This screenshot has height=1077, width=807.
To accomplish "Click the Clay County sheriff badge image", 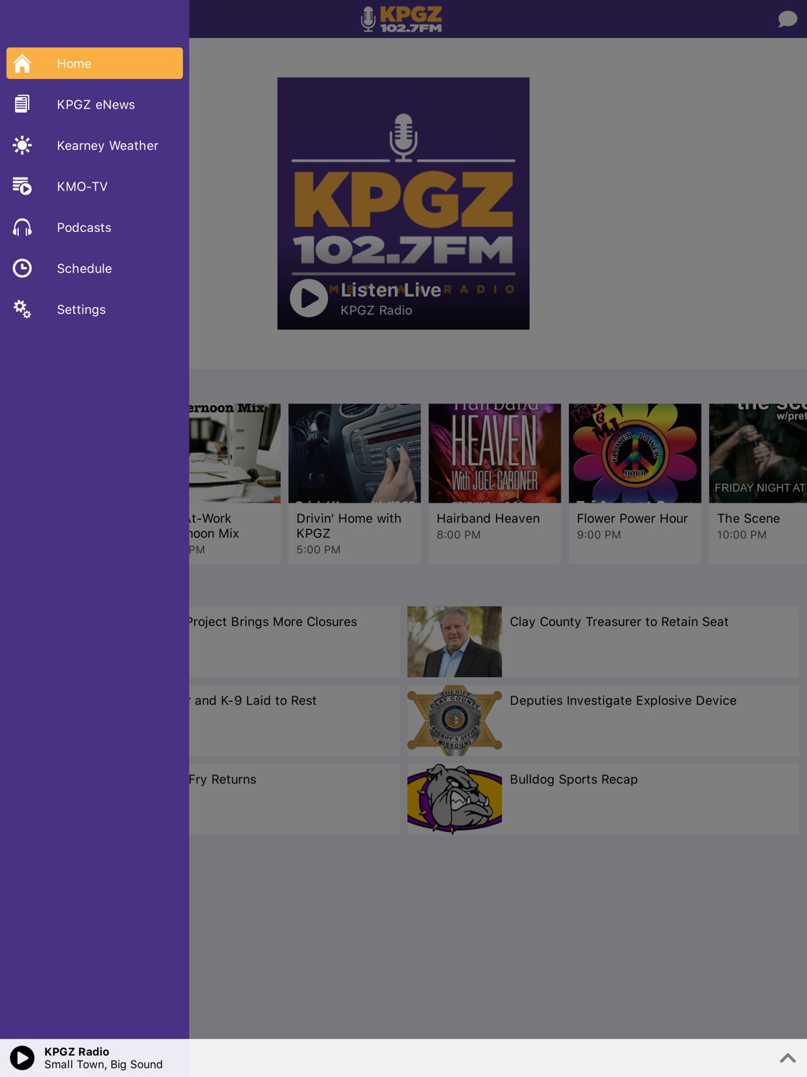I will [x=454, y=720].
